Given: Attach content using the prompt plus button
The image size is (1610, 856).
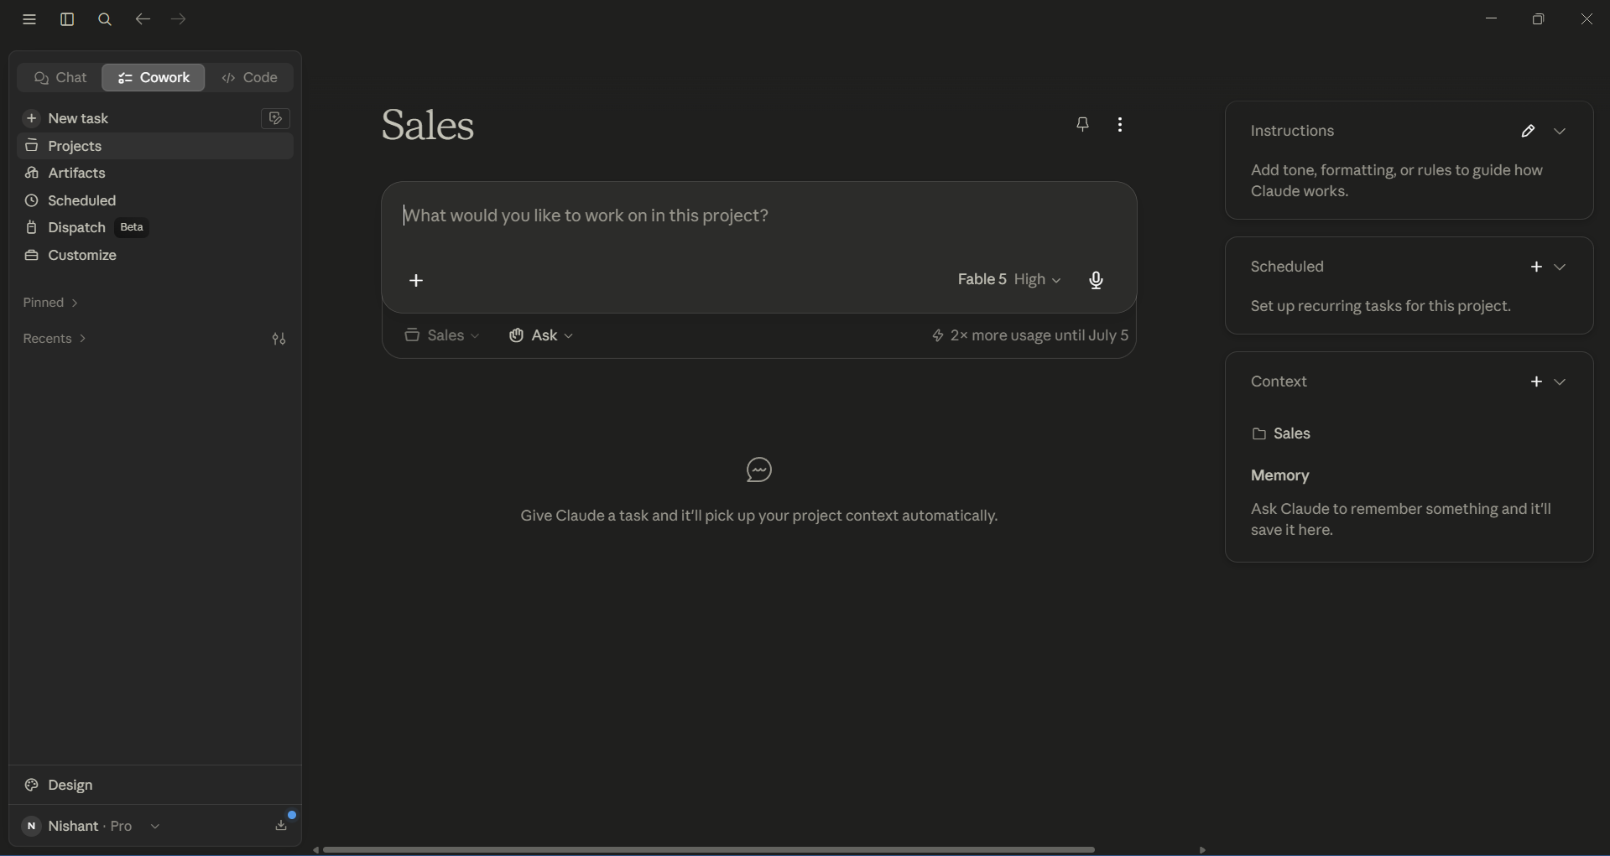Looking at the screenshot, I should pyautogui.click(x=417, y=281).
